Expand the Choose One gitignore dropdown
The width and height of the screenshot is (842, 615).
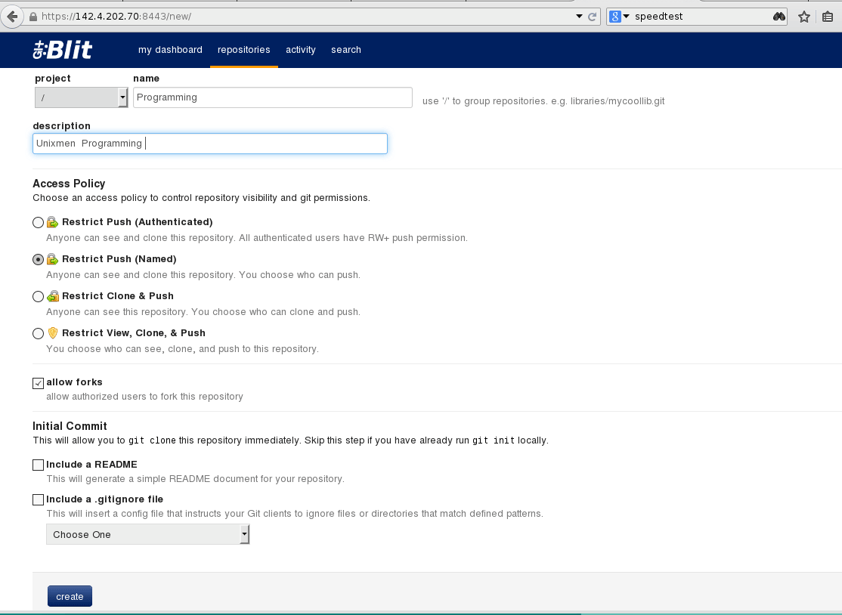(147, 535)
